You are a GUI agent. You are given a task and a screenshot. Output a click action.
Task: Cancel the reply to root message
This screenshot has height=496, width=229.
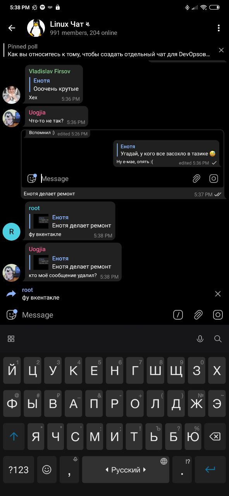tap(218, 294)
